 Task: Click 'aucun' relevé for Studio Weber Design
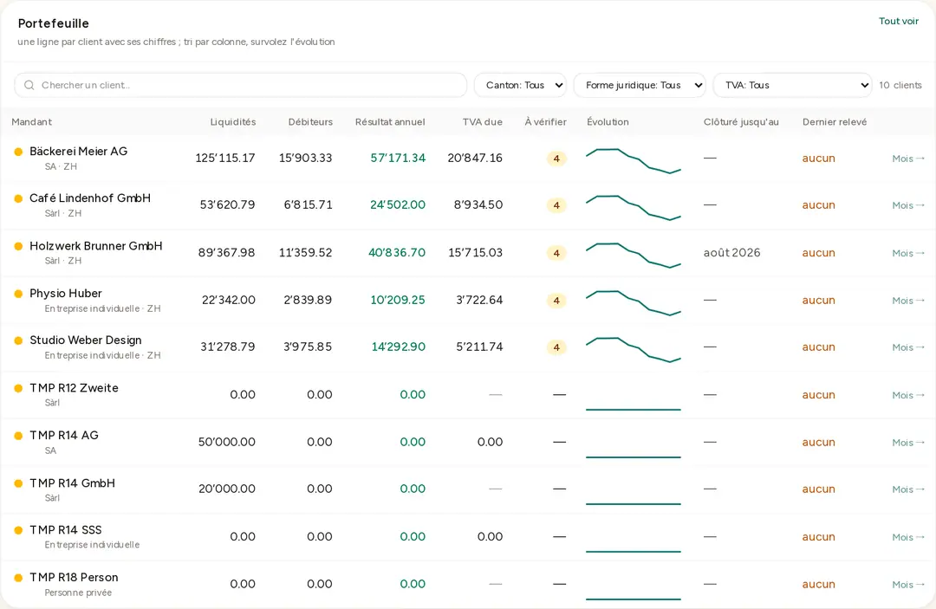[818, 347]
